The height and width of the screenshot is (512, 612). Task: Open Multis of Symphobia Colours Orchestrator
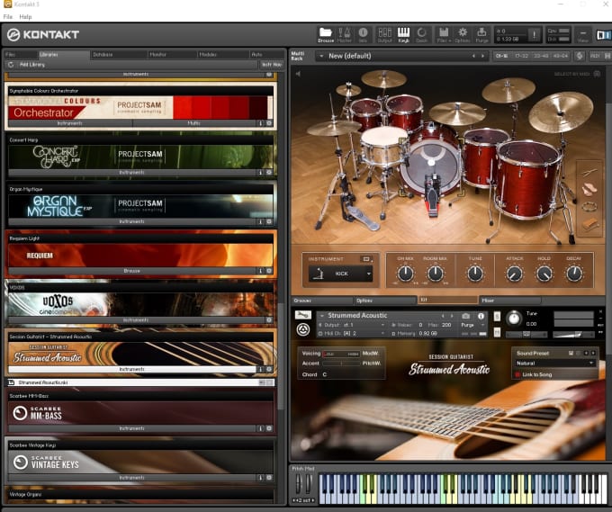(194, 123)
